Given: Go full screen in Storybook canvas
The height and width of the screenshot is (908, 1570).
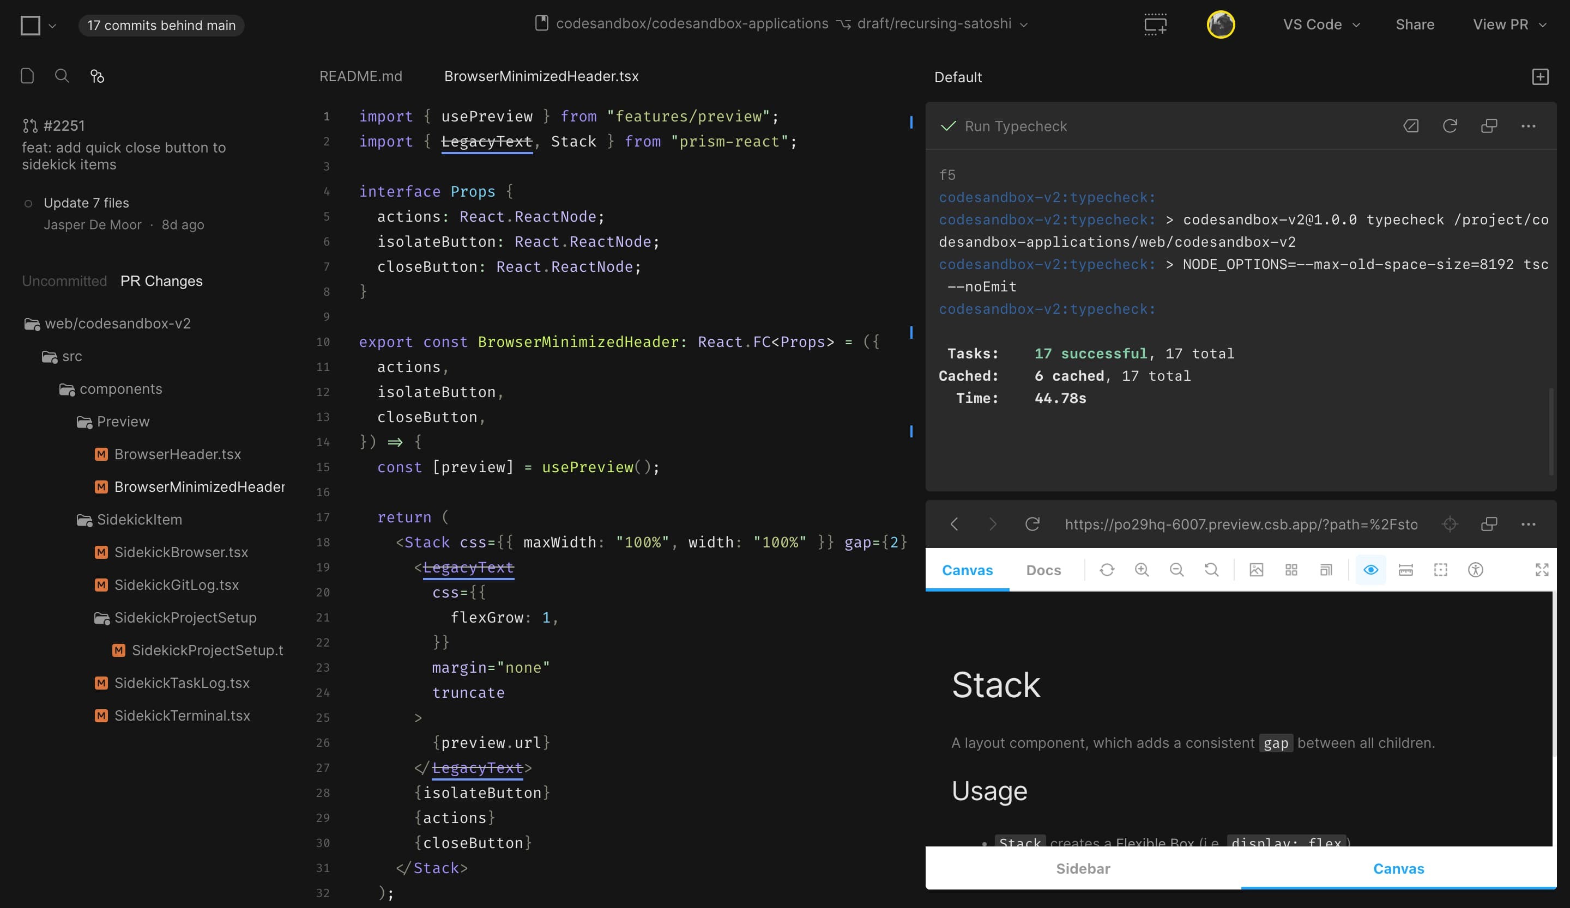Looking at the screenshot, I should coord(1541,569).
